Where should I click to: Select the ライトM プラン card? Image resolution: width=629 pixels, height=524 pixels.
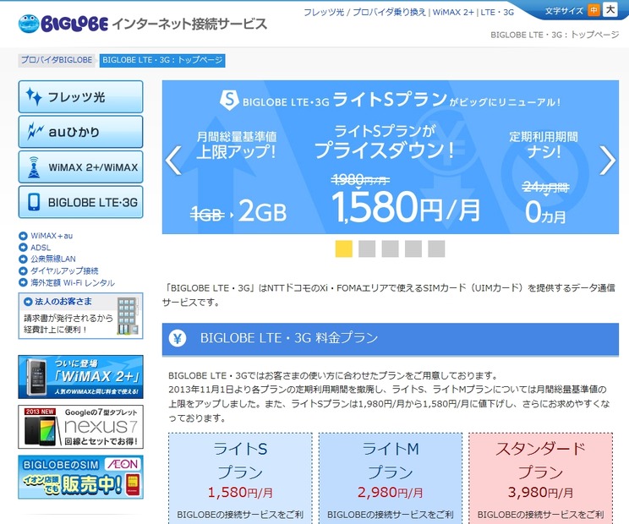pos(391,478)
